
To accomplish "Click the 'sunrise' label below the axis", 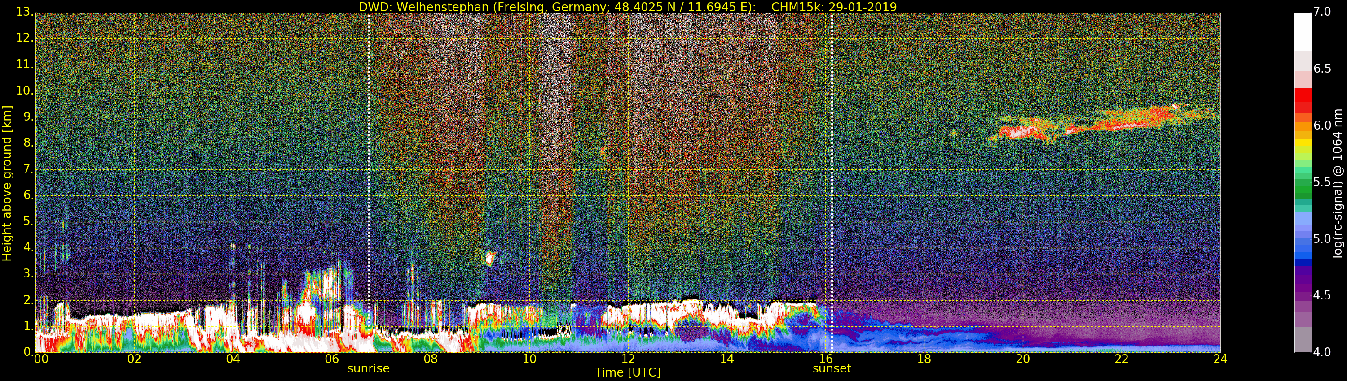I will (x=369, y=368).
